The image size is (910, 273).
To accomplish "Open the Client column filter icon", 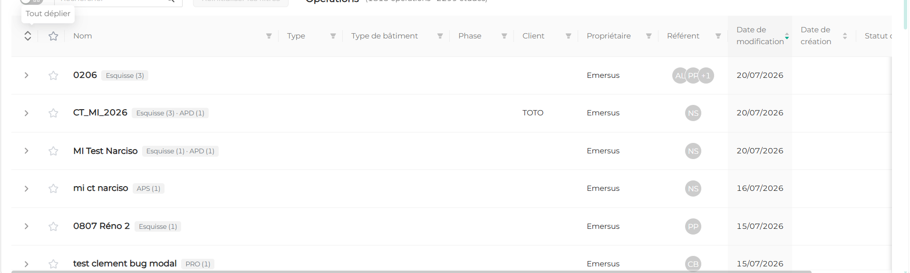I will (568, 36).
